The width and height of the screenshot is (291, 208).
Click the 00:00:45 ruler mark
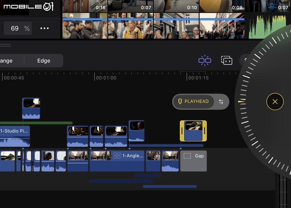click(x=14, y=78)
